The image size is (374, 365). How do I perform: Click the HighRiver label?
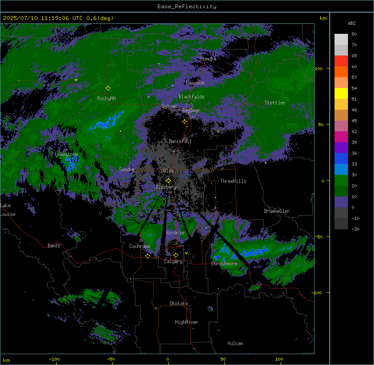187,322
